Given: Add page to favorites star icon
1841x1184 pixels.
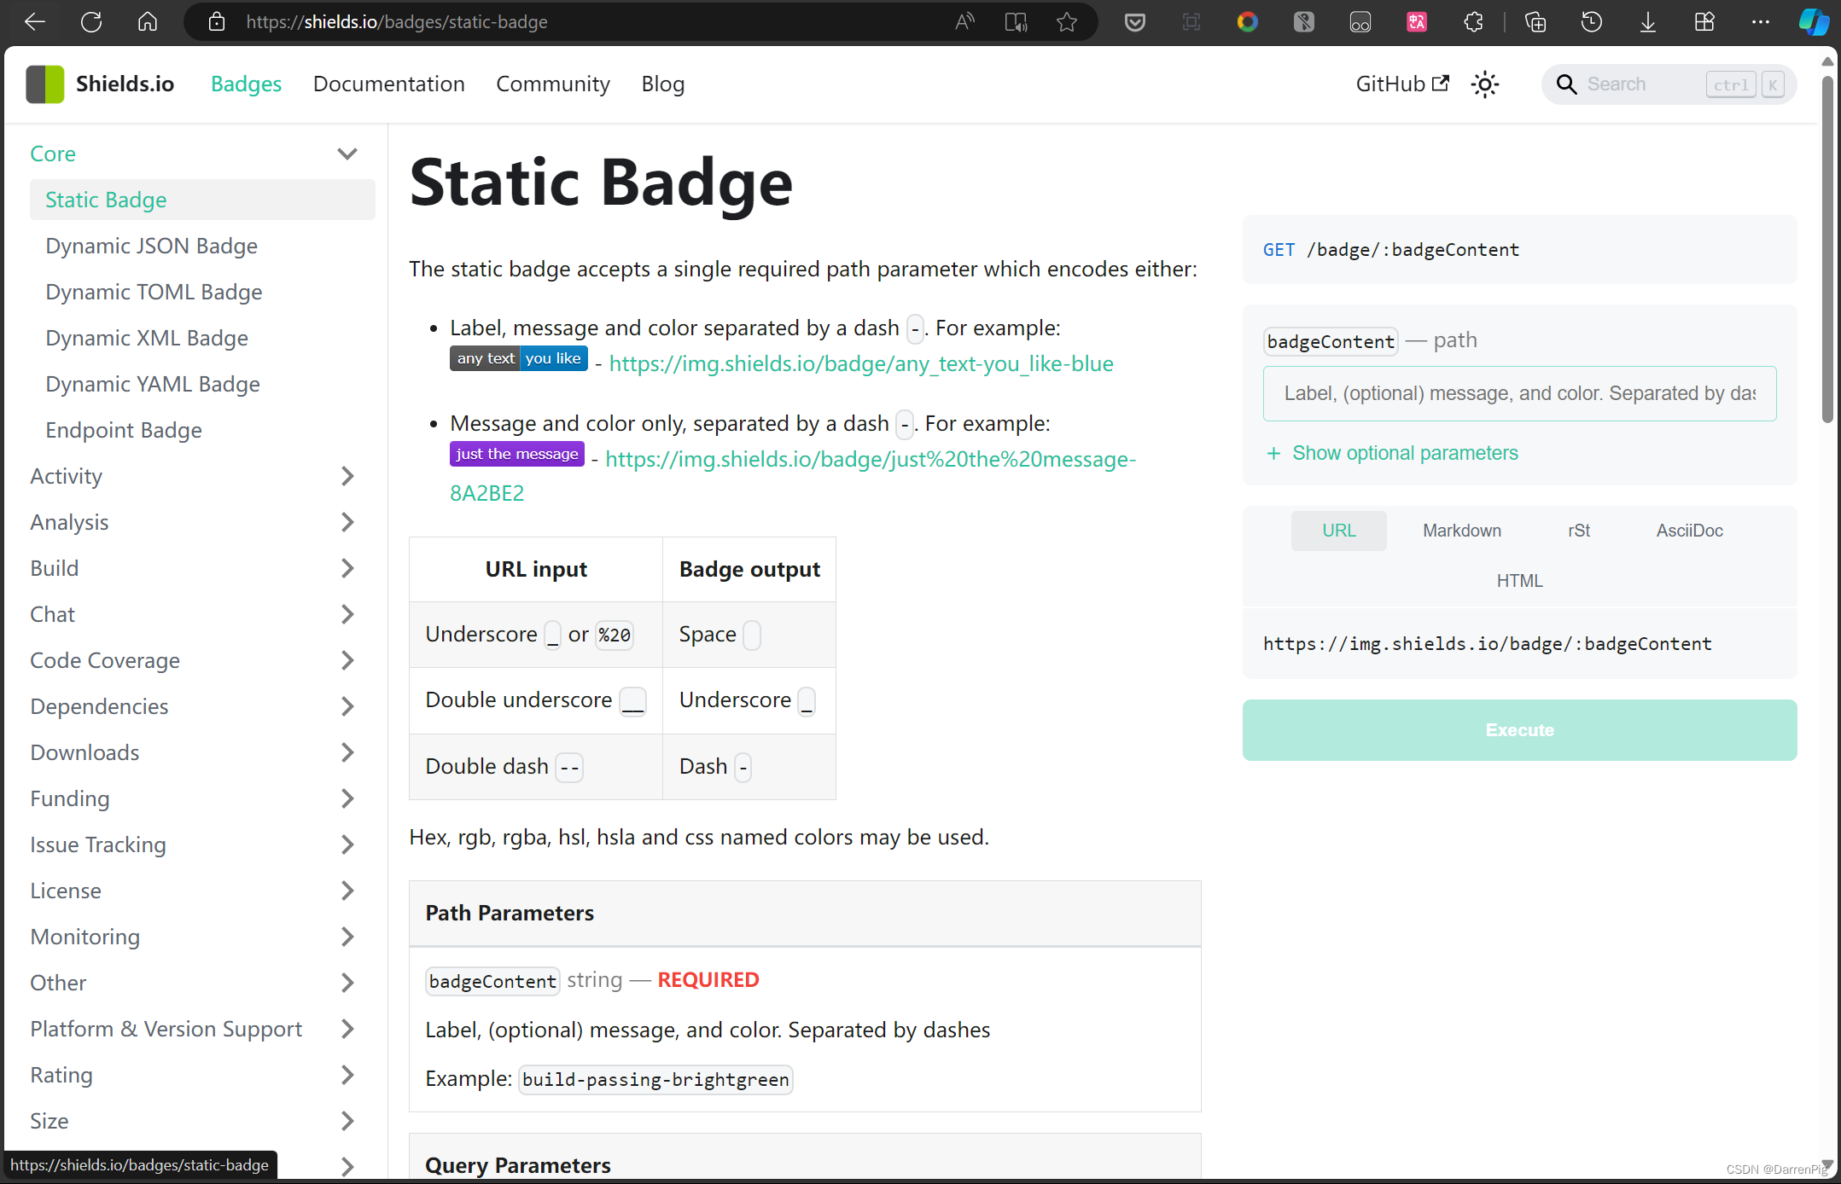Looking at the screenshot, I should [x=1067, y=22].
